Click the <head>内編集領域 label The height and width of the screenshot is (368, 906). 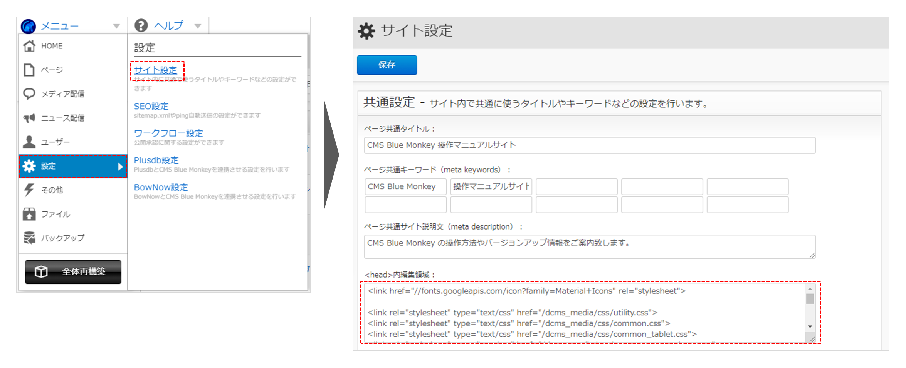coord(400,275)
